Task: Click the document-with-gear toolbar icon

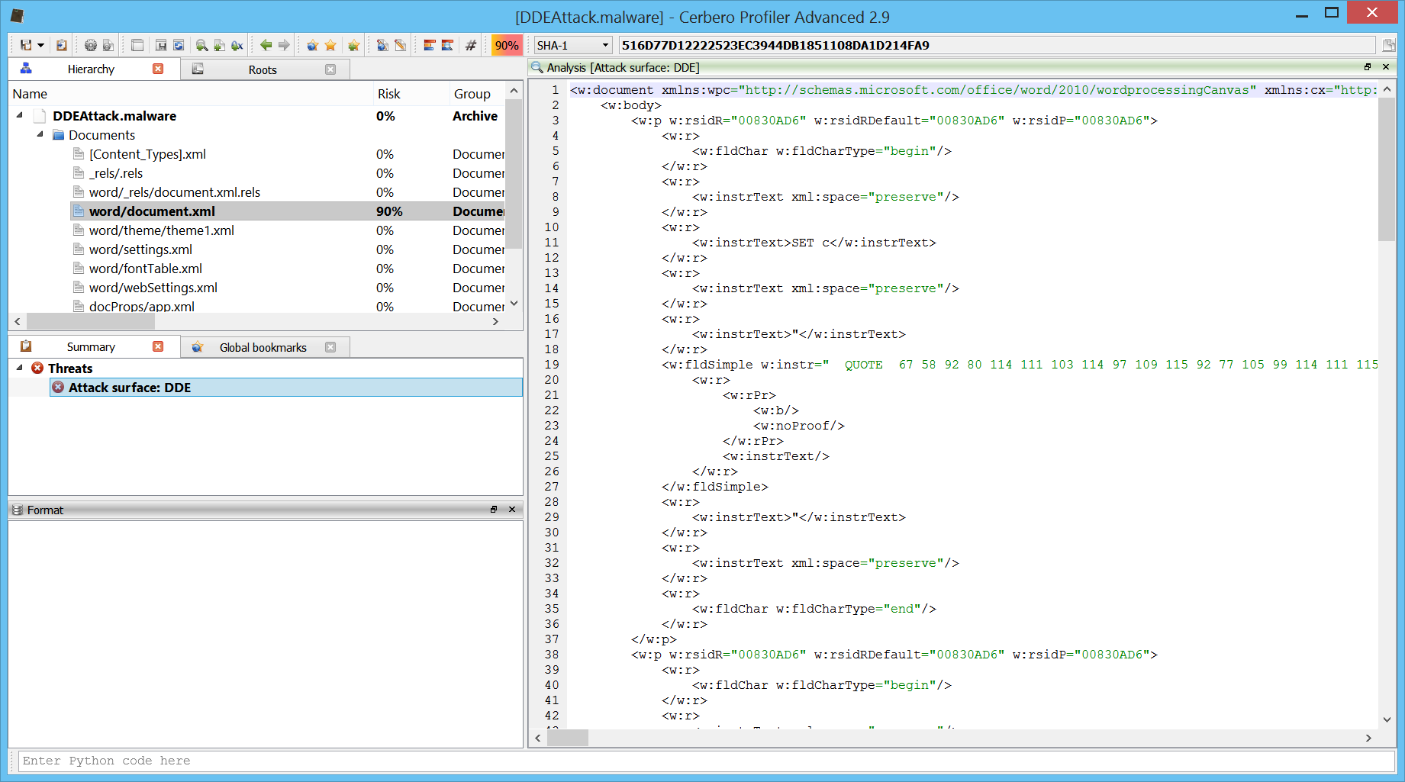Action: click(x=108, y=46)
